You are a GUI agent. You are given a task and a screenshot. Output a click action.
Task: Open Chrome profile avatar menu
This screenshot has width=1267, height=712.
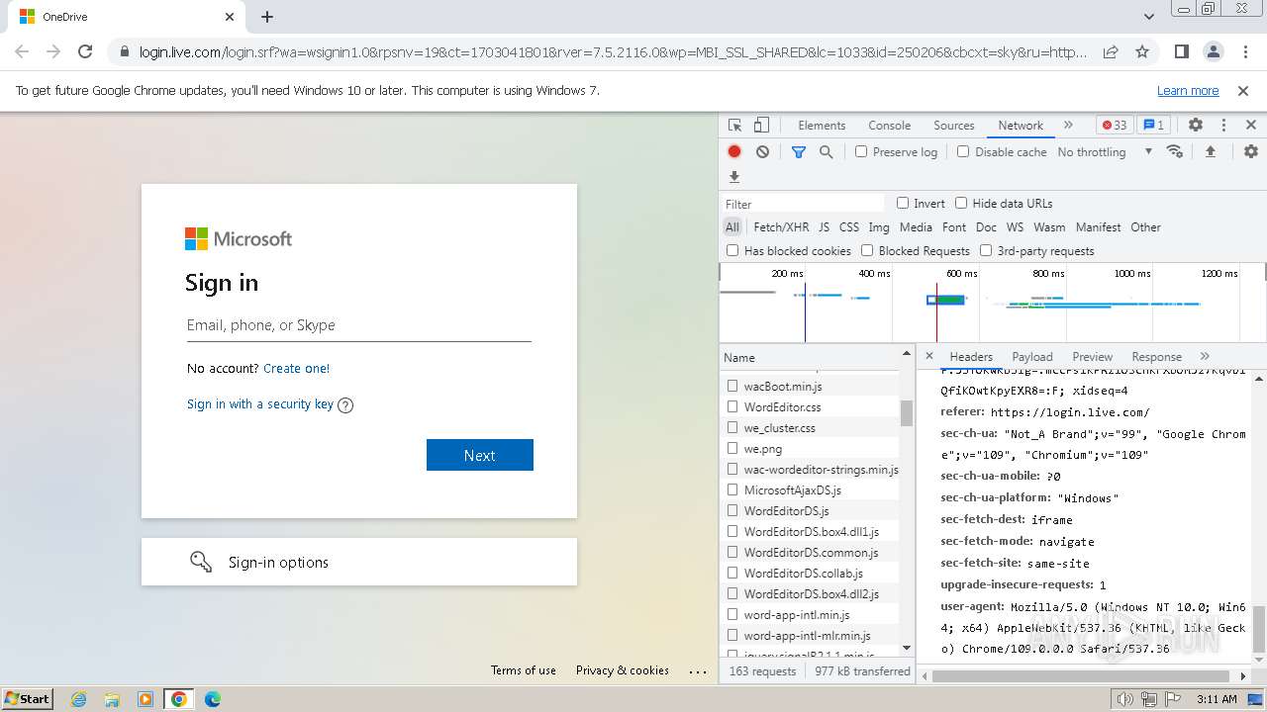(1214, 51)
